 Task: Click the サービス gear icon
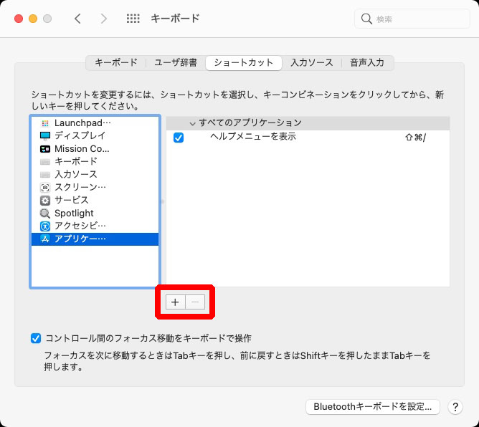click(x=45, y=201)
